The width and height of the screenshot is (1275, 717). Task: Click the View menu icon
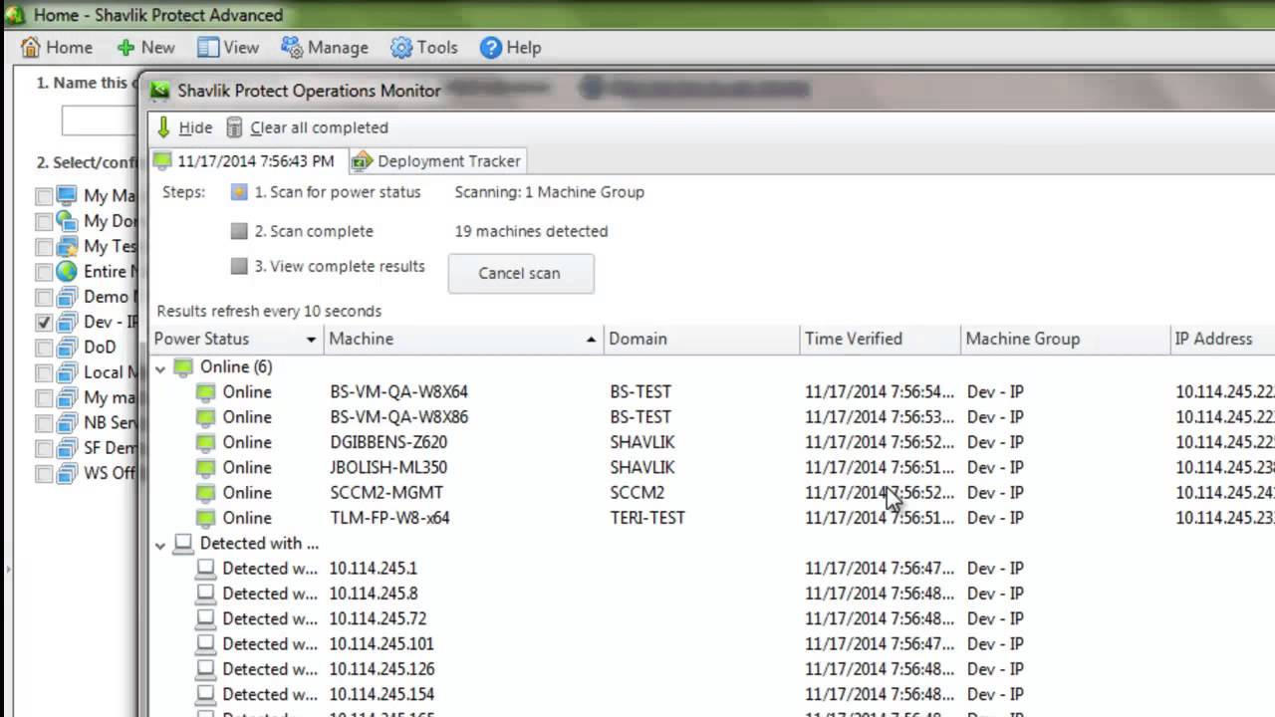pyautogui.click(x=208, y=47)
